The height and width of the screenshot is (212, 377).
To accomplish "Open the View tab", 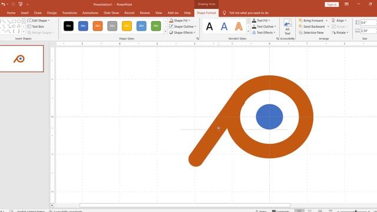I will [158, 13].
